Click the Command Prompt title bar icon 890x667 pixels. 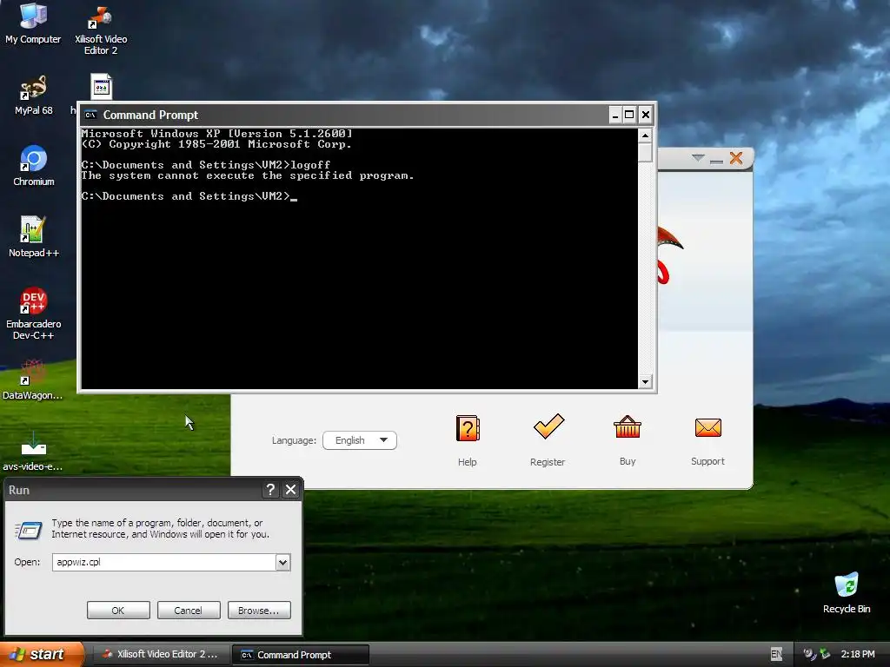click(90, 116)
